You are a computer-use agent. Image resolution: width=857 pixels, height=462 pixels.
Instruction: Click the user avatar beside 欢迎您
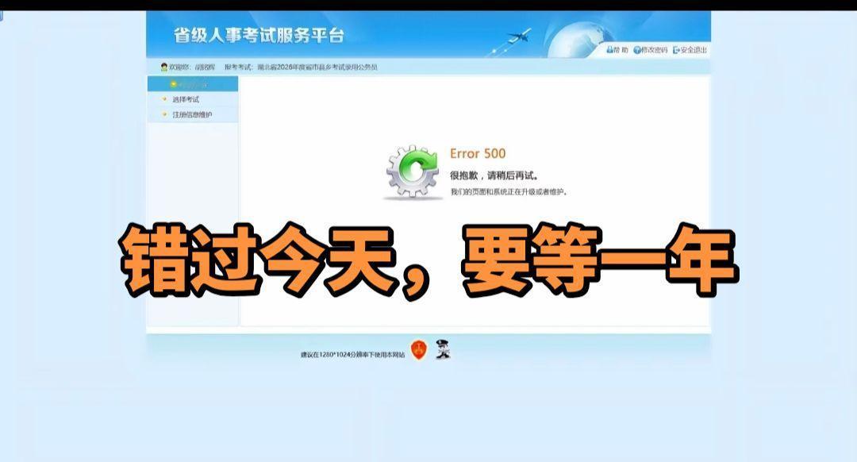pyautogui.click(x=163, y=67)
